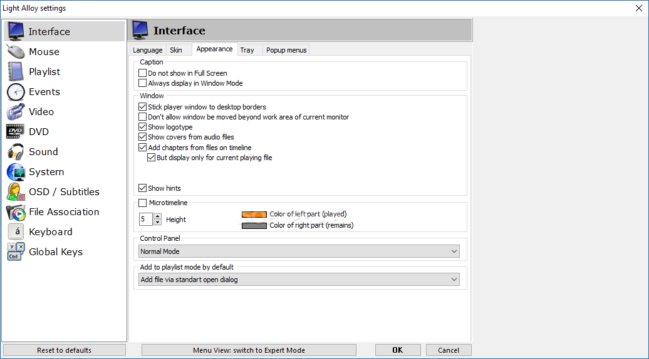Pick orange color of left part (played)
Screen dimensions: 649x359
click(x=254, y=215)
